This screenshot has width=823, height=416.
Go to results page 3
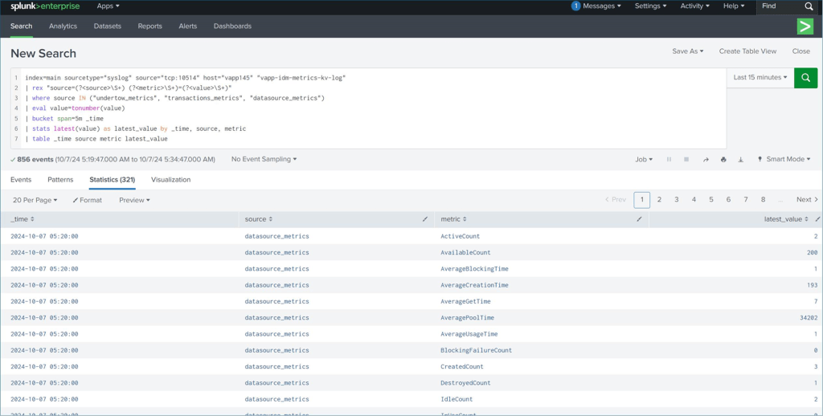point(677,200)
